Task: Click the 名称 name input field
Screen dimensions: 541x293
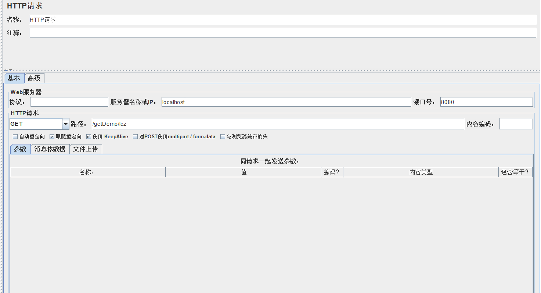Action: pyautogui.click(x=282, y=19)
